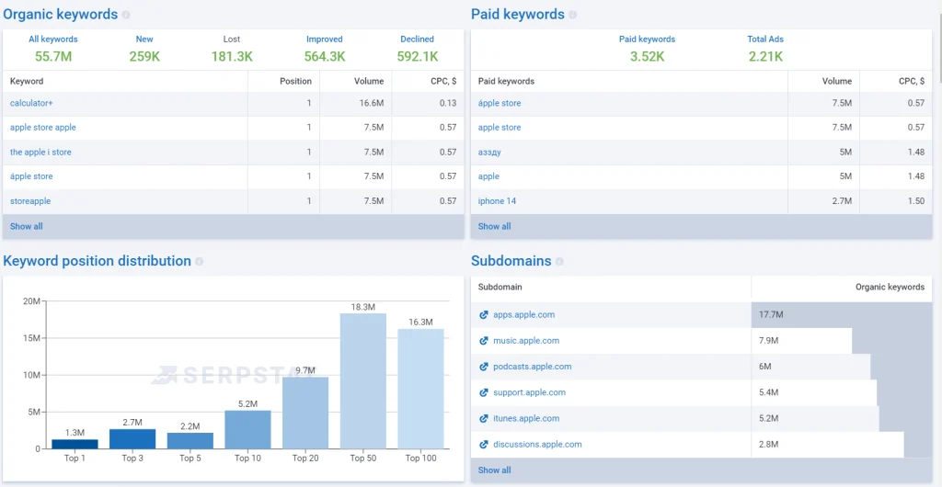This screenshot has width=942, height=487.
Task: Open external link icon for apps.apple.com
Action: click(483, 315)
